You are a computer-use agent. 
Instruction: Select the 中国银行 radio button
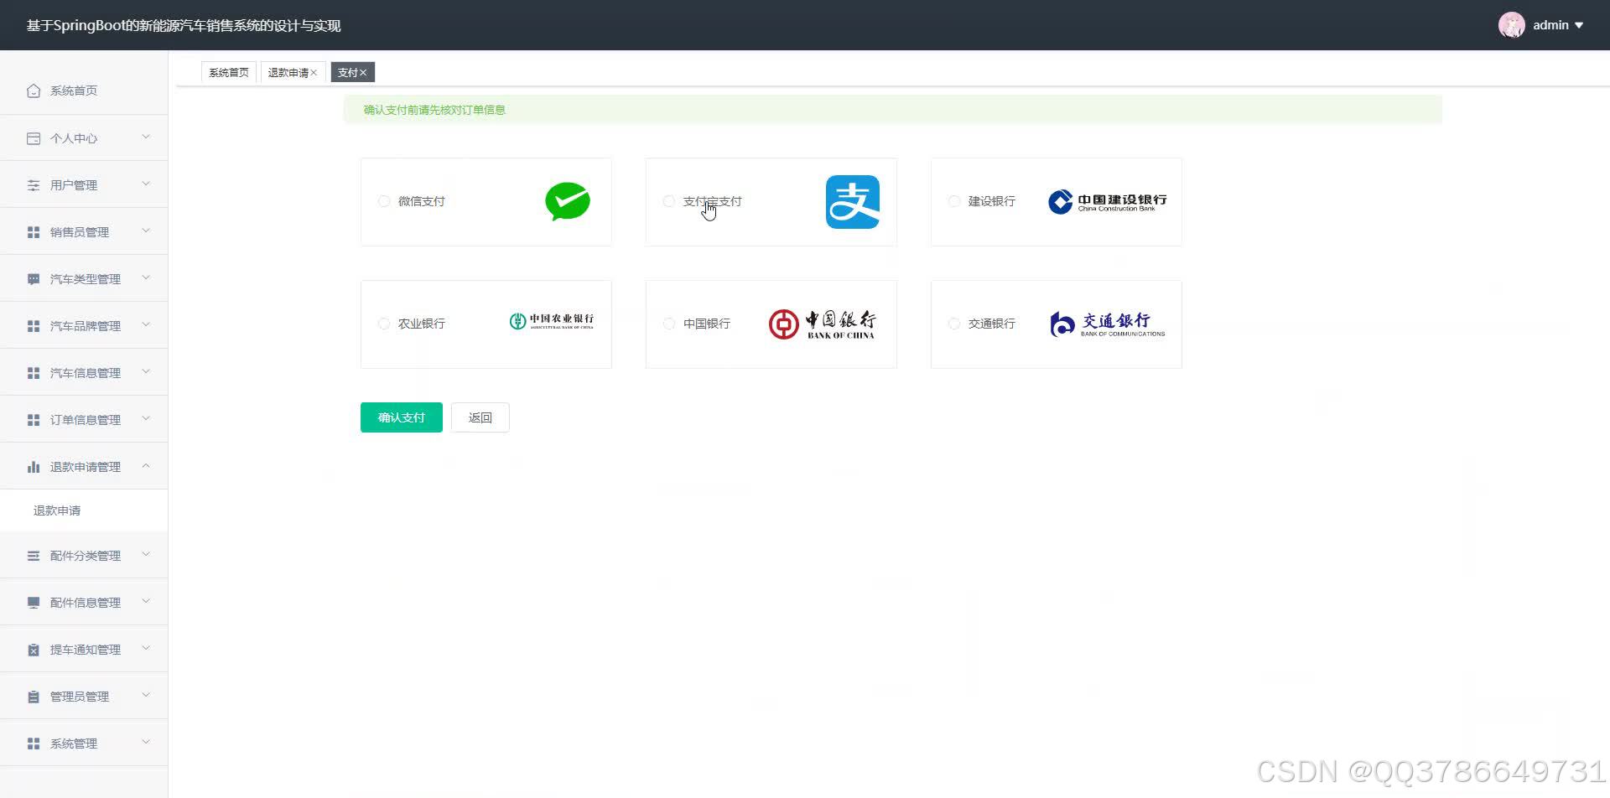coord(669,324)
